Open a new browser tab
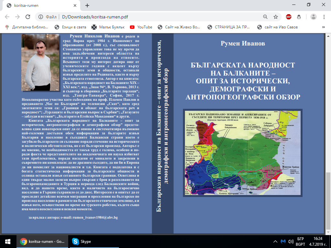331x248 pixels. [87, 5]
